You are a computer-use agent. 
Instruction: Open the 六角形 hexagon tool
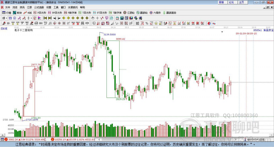click(155, 13)
